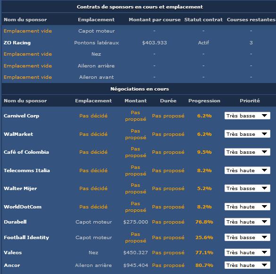The height and width of the screenshot is (274, 276).
Task: Expand Valeos priority dropdown
Action: click(x=247, y=252)
